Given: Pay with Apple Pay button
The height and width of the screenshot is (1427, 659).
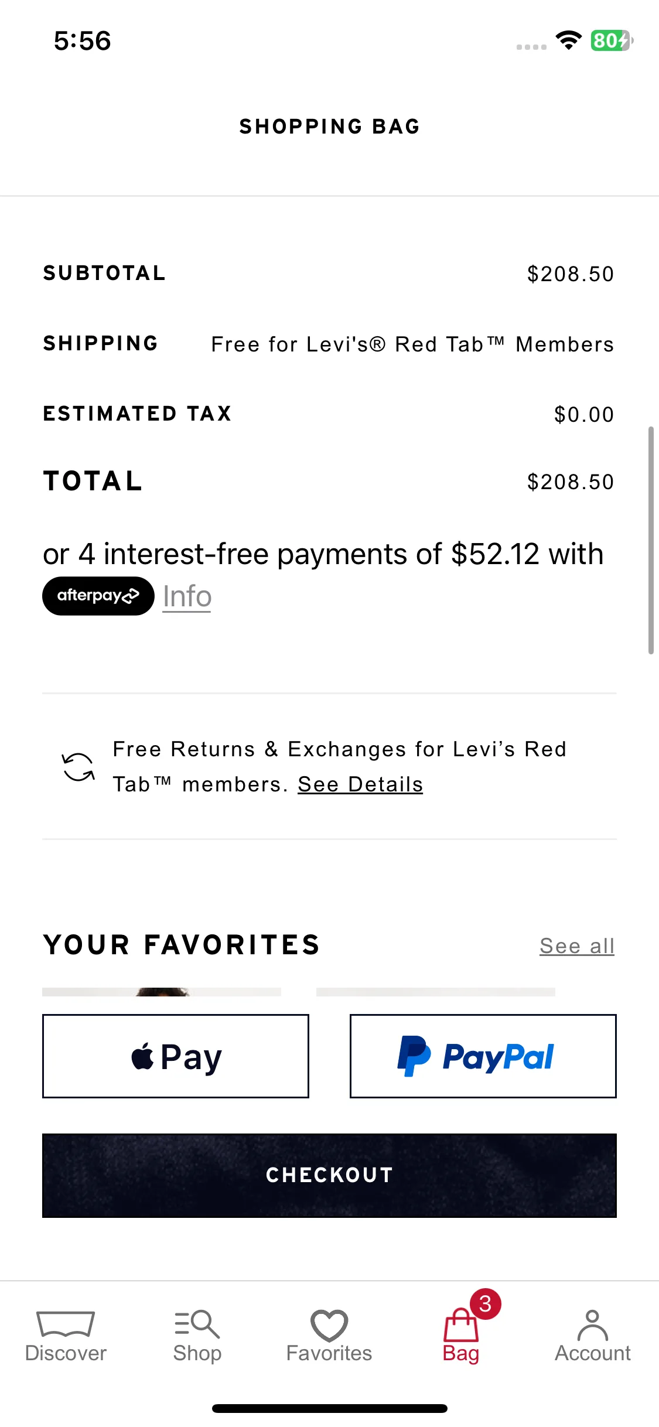Looking at the screenshot, I should 176,1056.
